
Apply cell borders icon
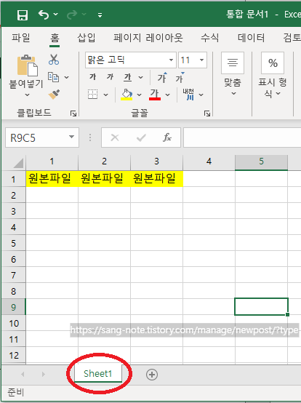[93, 95]
